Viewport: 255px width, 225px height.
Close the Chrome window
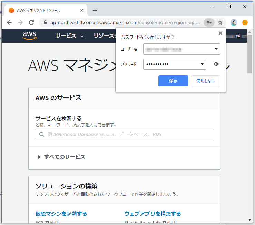(x=245, y=7)
